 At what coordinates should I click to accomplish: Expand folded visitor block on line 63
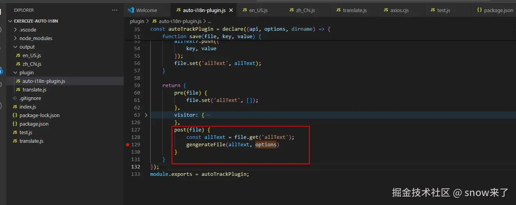(146, 115)
